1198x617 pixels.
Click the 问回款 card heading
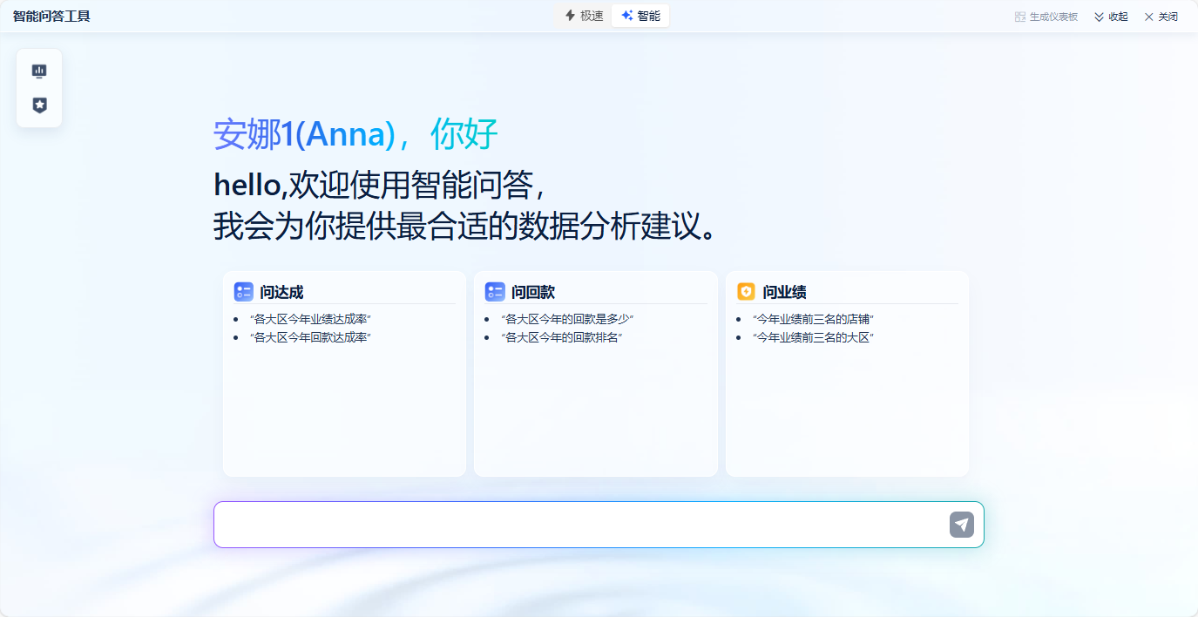(x=533, y=292)
